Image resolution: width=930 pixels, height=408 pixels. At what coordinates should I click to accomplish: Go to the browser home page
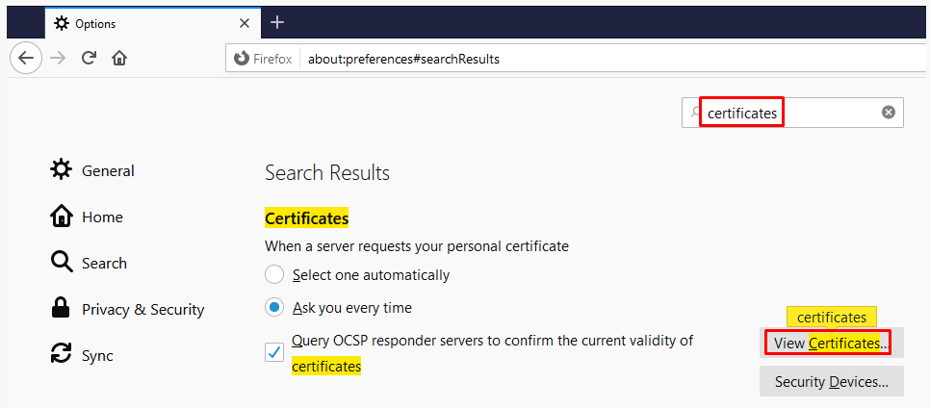tap(119, 58)
